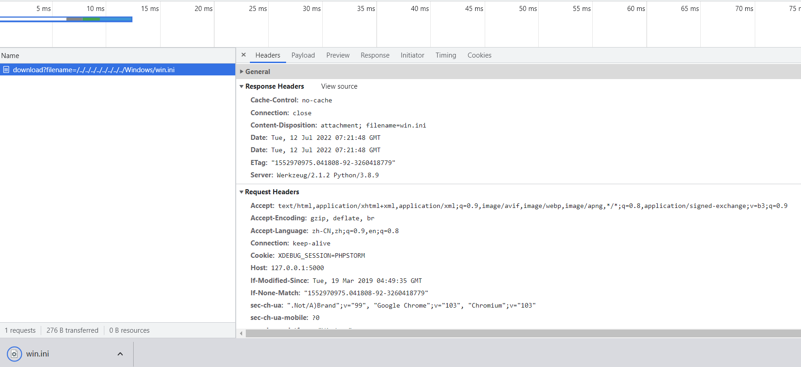Click the If-None-Match header value
Image resolution: width=801 pixels, height=367 pixels.
click(x=366, y=293)
